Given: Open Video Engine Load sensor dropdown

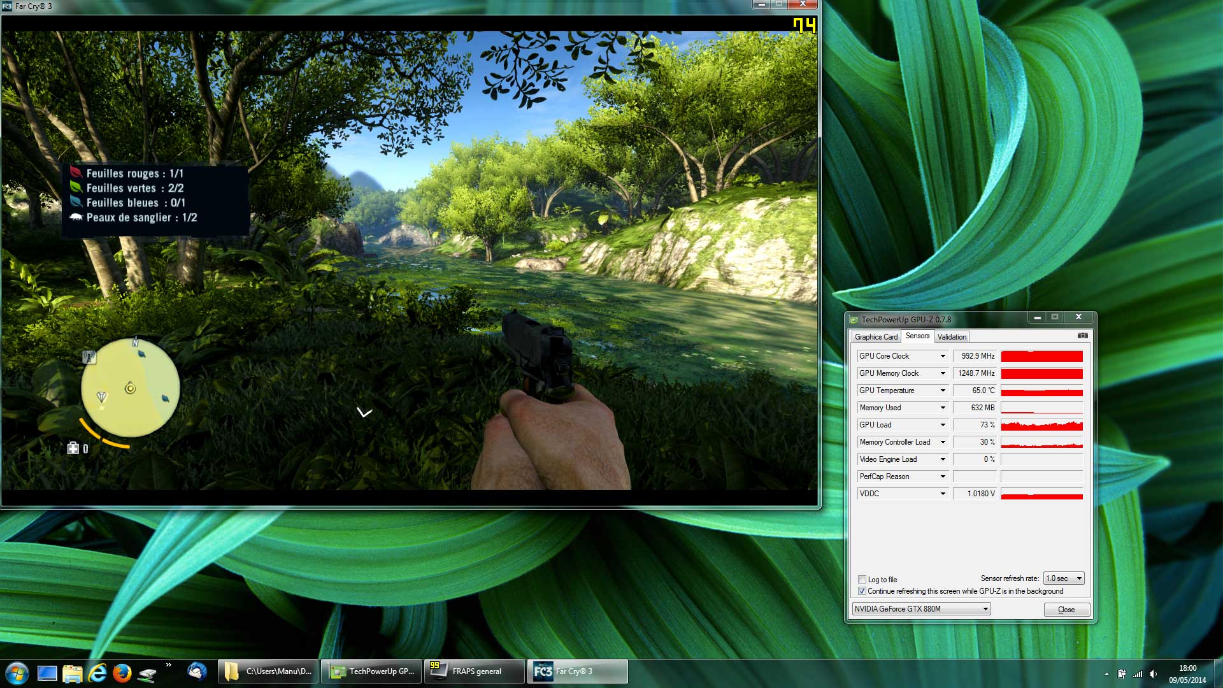Looking at the screenshot, I should [x=943, y=459].
